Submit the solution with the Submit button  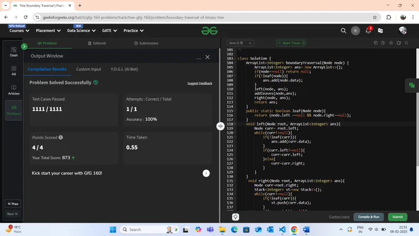[397, 217]
